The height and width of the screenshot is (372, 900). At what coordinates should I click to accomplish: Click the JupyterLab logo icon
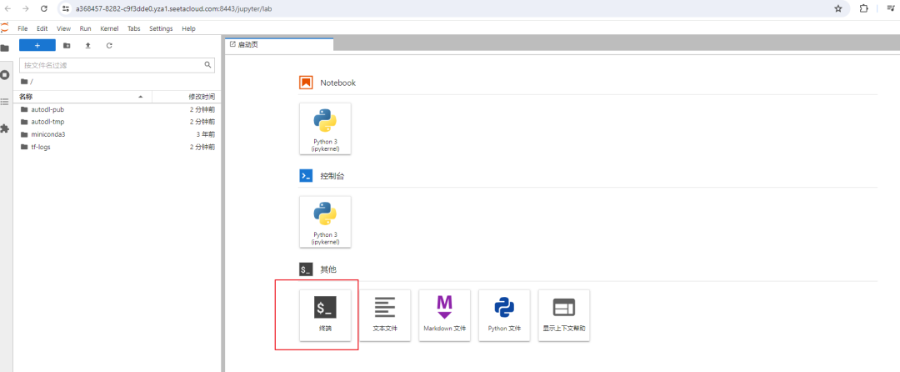(x=5, y=28)
